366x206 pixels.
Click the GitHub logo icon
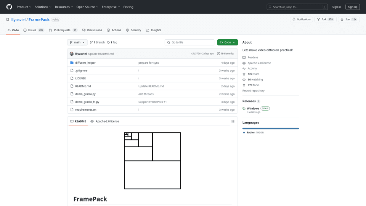[9, 7]
